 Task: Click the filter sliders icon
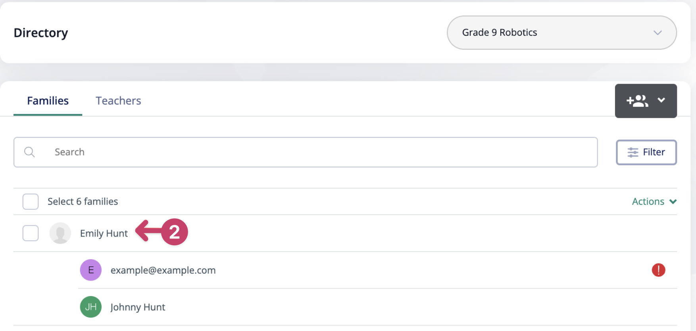[x=633, y=152]
